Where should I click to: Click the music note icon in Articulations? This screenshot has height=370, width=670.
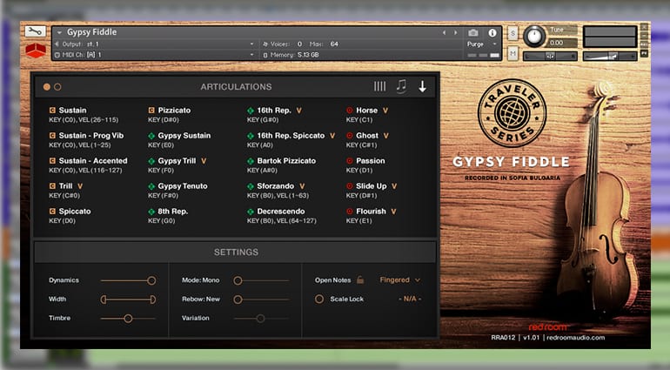click(x=401, y=86)
